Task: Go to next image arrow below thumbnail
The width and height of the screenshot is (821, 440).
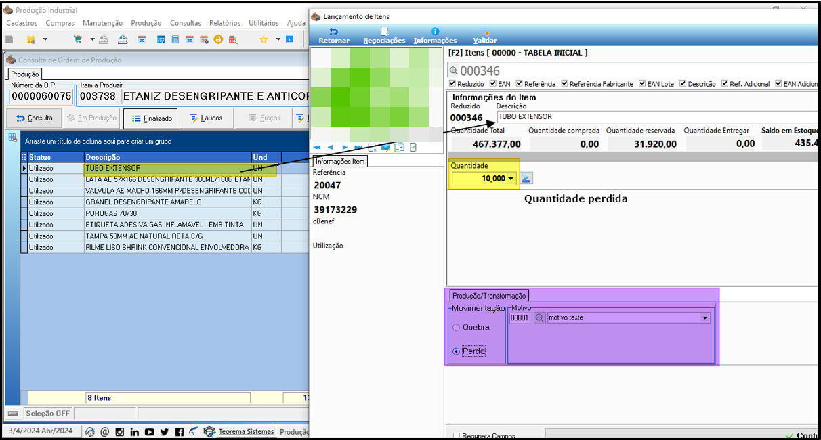Action: 345,147
